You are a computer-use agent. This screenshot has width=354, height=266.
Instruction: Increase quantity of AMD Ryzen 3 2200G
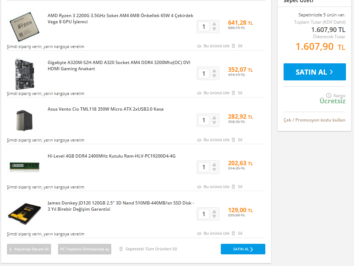tap(214, 24)
